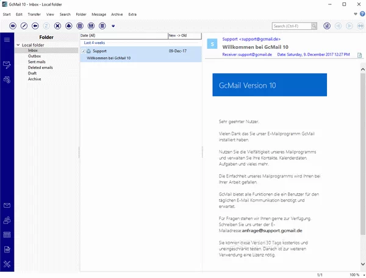Click the send/receive envelope sidebar icon
This screenshot has width=366, height=278.
pos(7,65)
